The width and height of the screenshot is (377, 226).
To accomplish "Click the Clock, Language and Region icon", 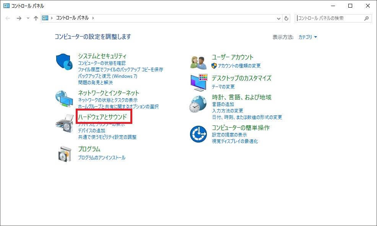I will (x=198, y=104).
